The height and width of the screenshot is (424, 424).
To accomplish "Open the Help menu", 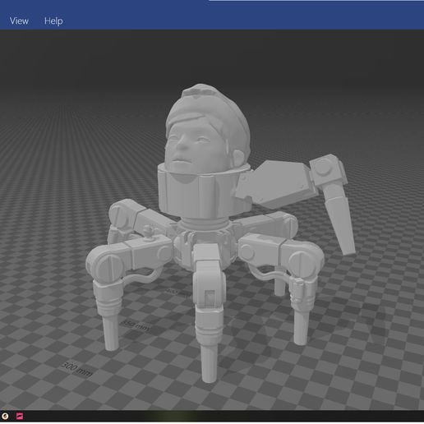I will [x=53, y=21].
